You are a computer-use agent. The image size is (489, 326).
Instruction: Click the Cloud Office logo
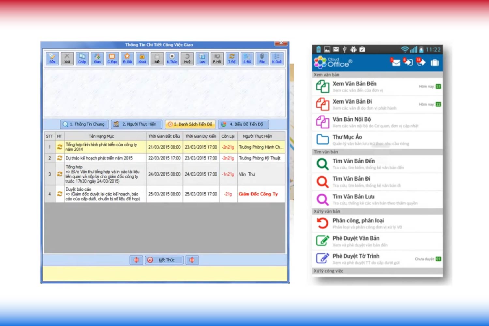click(x=333, y=62)
